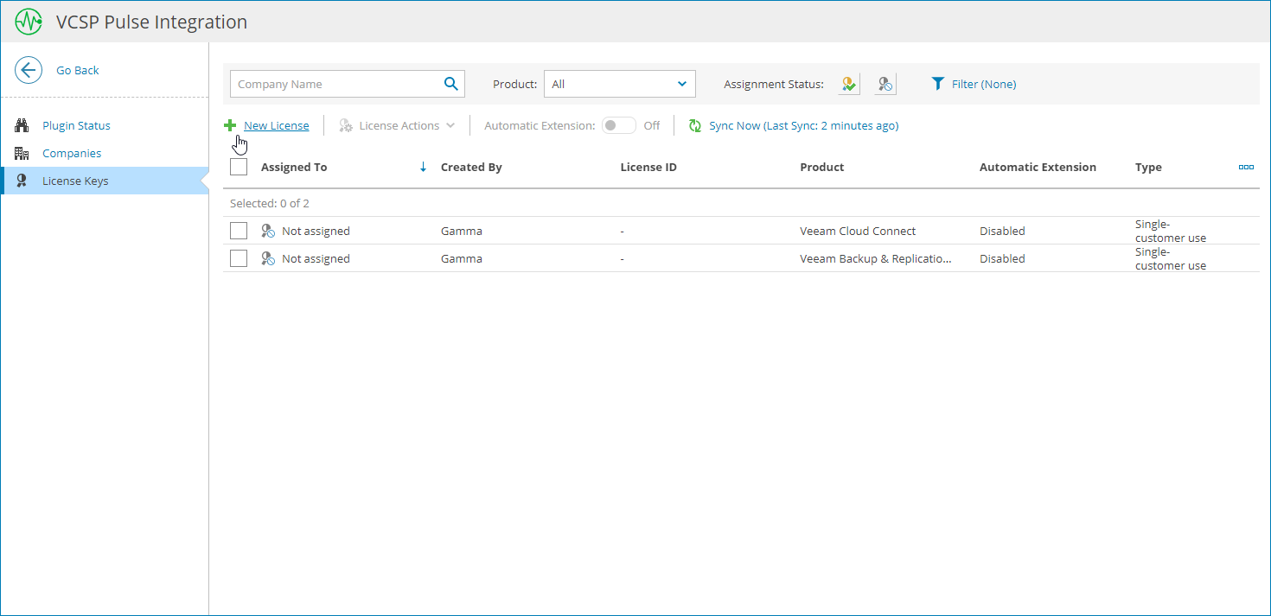Click the New License link
Viewport: 1271px width, 616px height.
(x=276, y=126)
